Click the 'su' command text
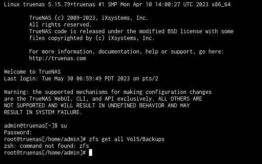The width and height of the screenshot is (262, 164). (64, 126)
